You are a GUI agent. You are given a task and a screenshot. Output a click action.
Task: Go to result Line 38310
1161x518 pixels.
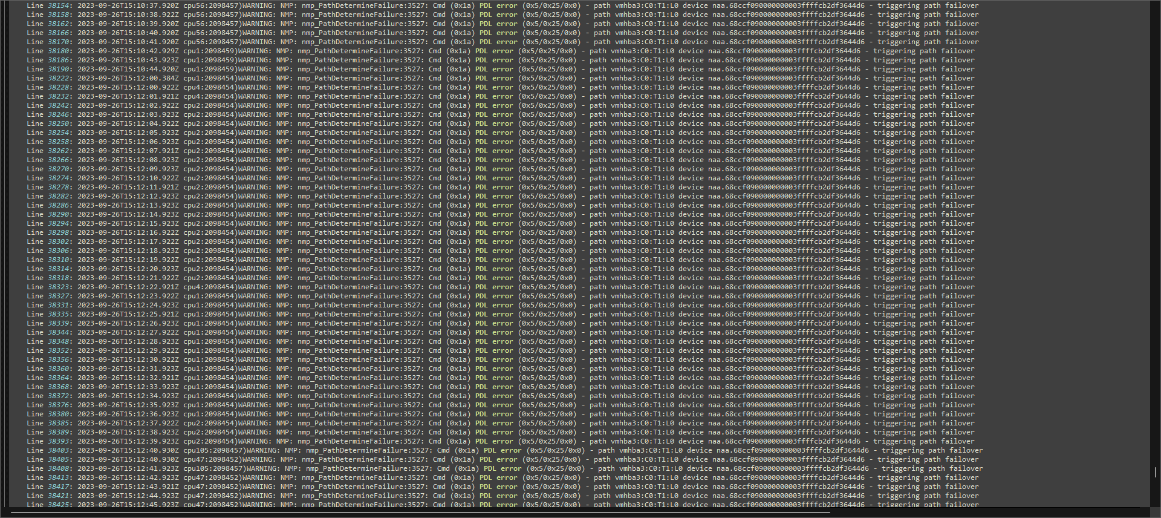[501, 260]
